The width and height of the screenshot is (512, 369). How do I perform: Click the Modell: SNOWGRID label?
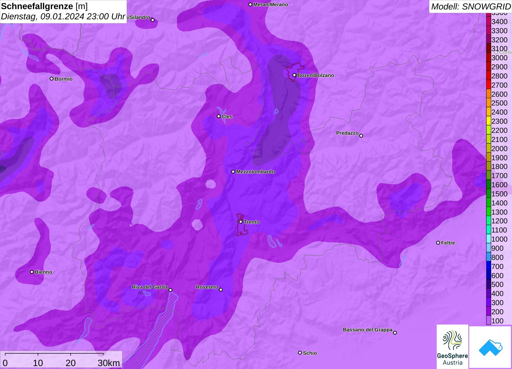(x=471, y=7)
